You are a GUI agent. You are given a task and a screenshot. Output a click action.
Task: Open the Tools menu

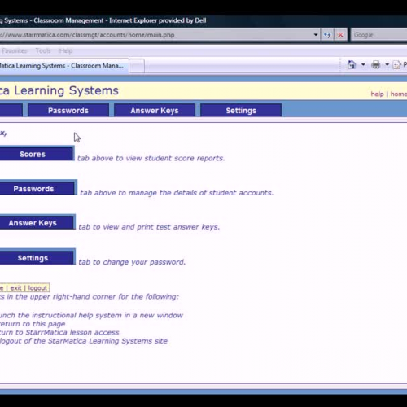[x=43, y=50]
